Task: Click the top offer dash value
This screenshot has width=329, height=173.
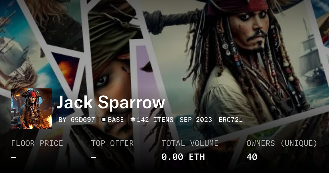Action: tap(94, 157)
